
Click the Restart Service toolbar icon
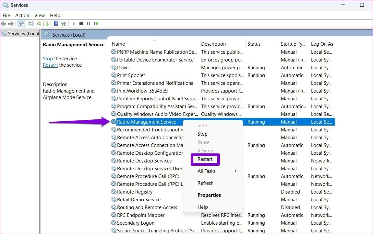click(x=96, y=24)
